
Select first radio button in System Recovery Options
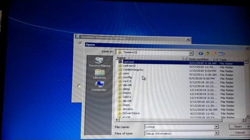(x=80, y=43)
